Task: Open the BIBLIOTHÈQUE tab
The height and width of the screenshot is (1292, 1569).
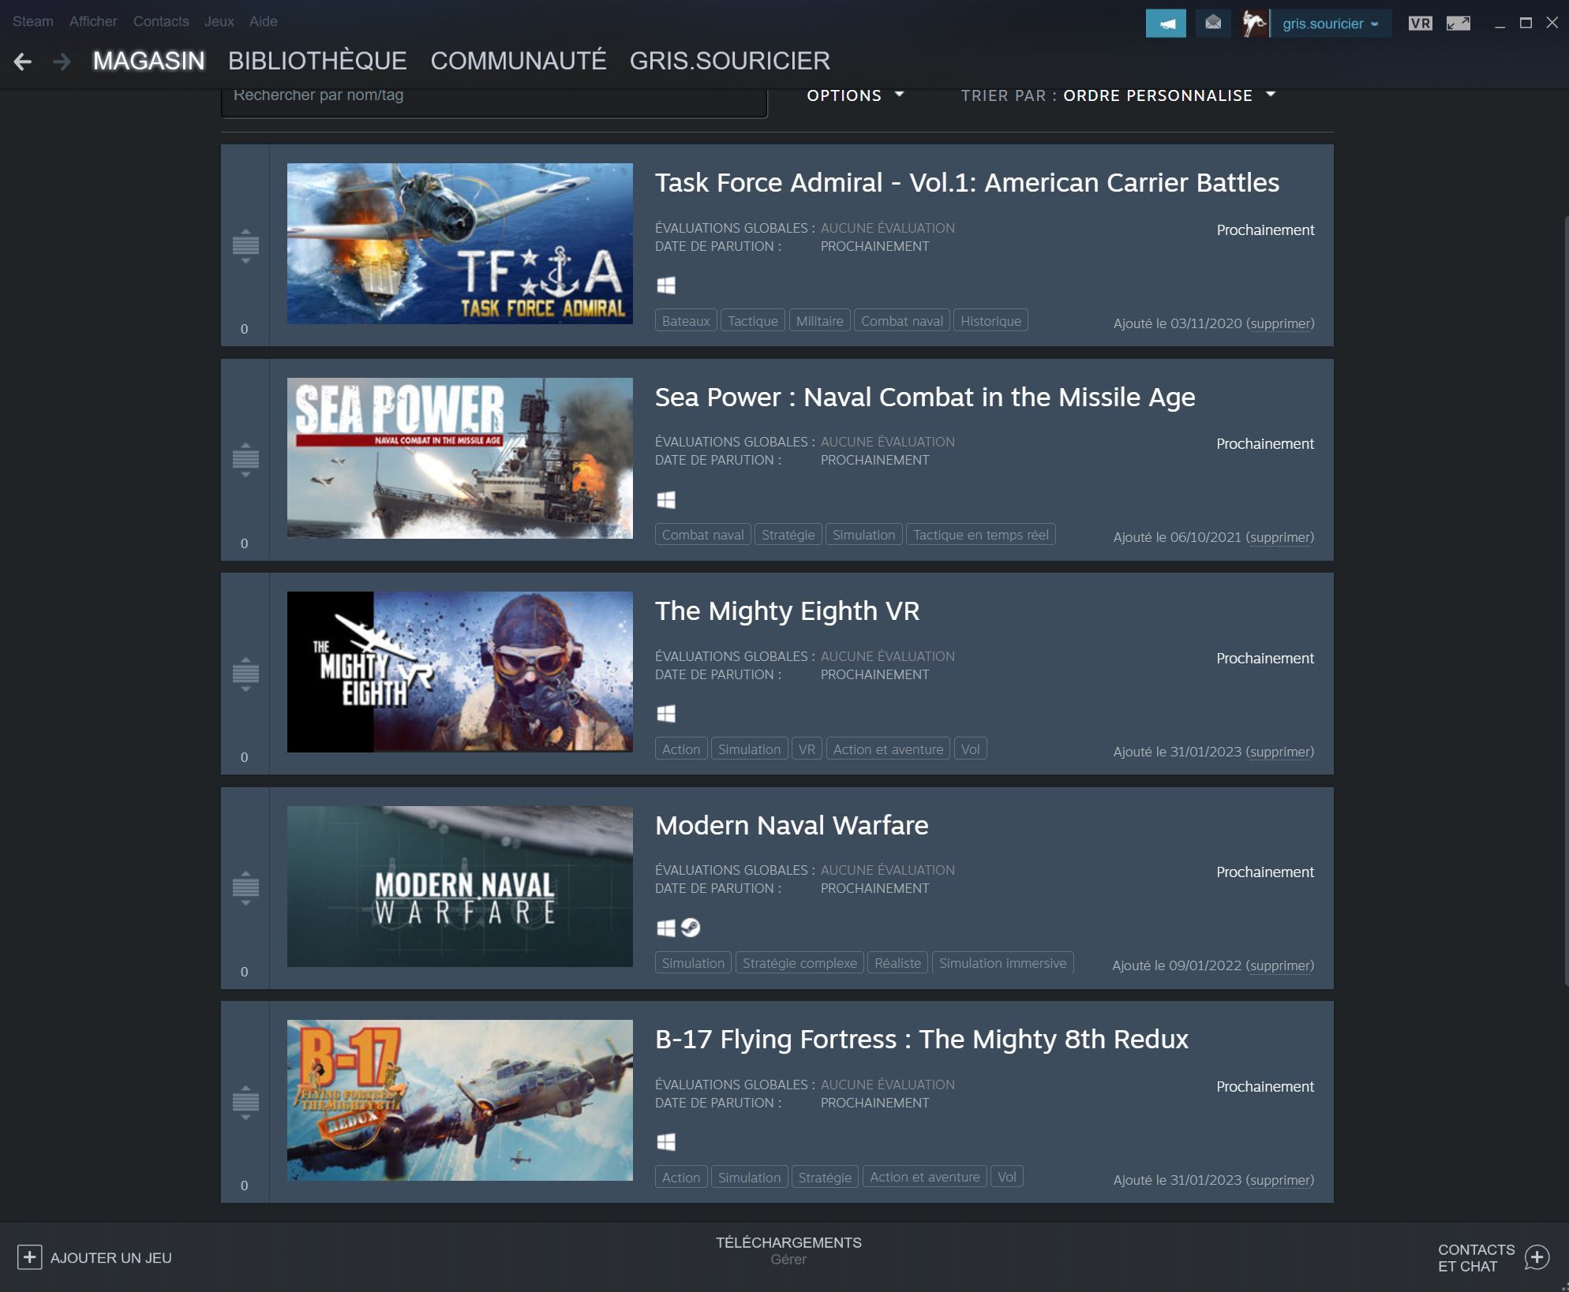Action: [317, 61]
